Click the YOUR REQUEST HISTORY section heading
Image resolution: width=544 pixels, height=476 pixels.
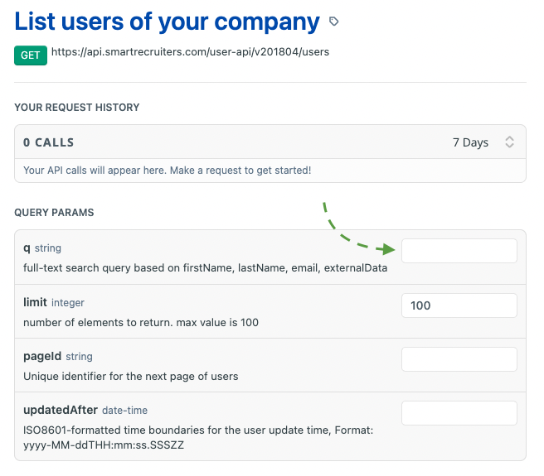click(x=76, y=108)
